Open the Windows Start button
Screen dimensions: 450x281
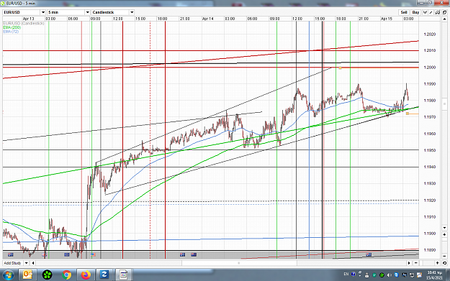point(8,275)
